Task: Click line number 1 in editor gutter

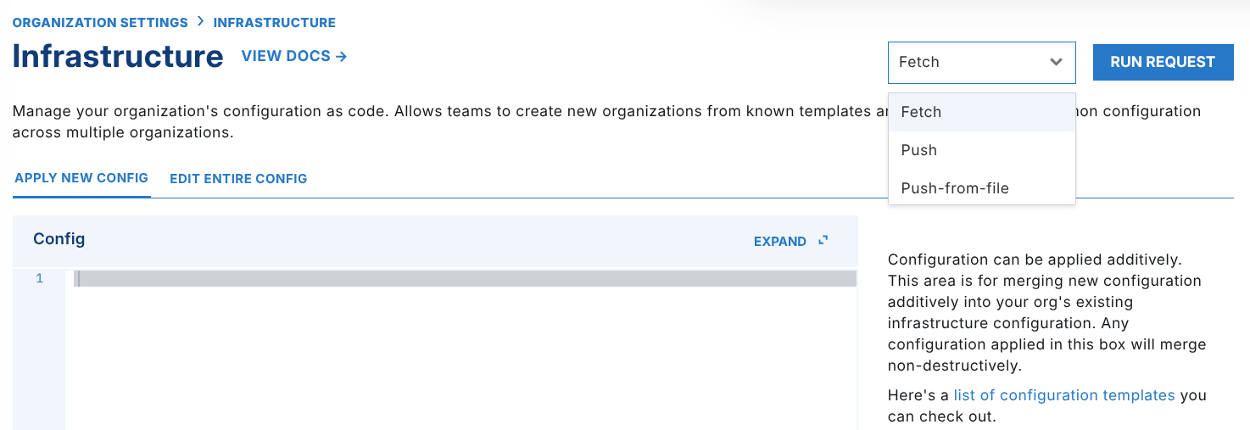Action: pyautogui.click(x=39, y=279)
